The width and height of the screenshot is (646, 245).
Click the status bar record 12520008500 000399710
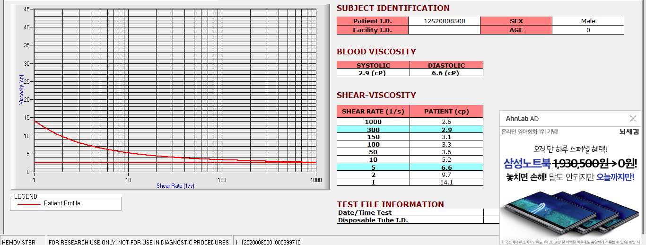coord(268,242)
